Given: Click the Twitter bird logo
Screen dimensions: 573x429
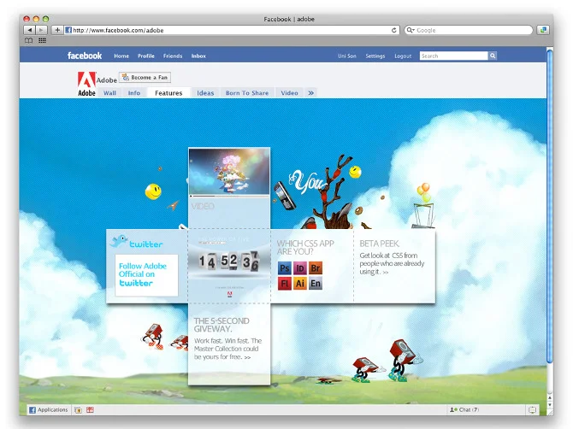Looking at the screenshot, I should pyautogui.click(x=119, y=241).
